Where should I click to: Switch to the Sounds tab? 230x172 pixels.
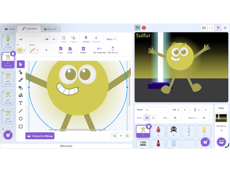point(50,29)
